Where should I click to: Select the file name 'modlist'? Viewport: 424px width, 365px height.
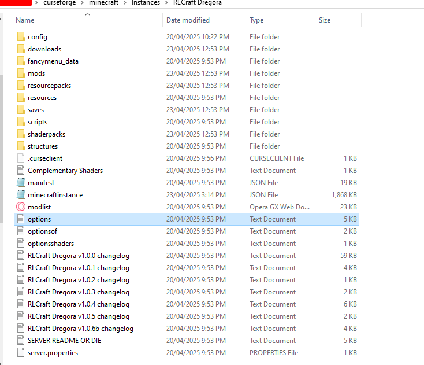pyautogui.click(x=39, y=207)
